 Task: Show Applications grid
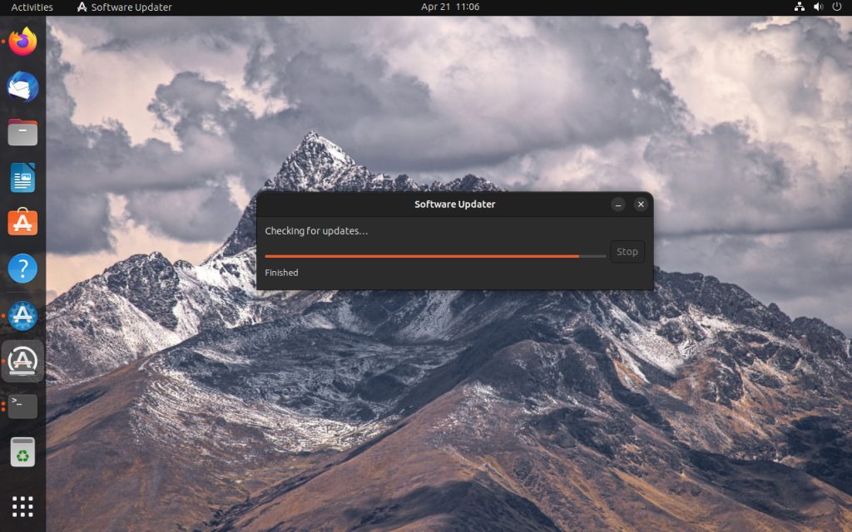(x=22, y=506)
